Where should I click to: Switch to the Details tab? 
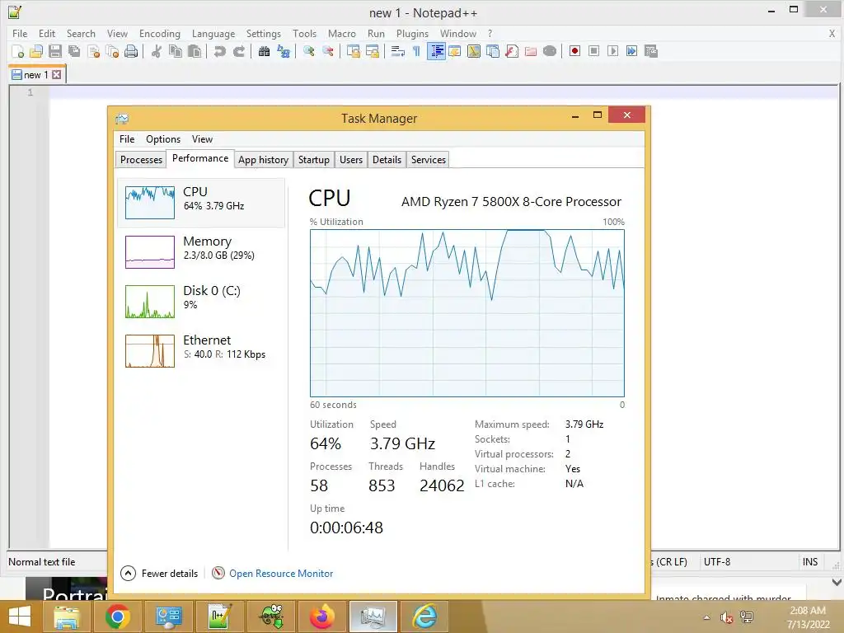click(387, 160)
